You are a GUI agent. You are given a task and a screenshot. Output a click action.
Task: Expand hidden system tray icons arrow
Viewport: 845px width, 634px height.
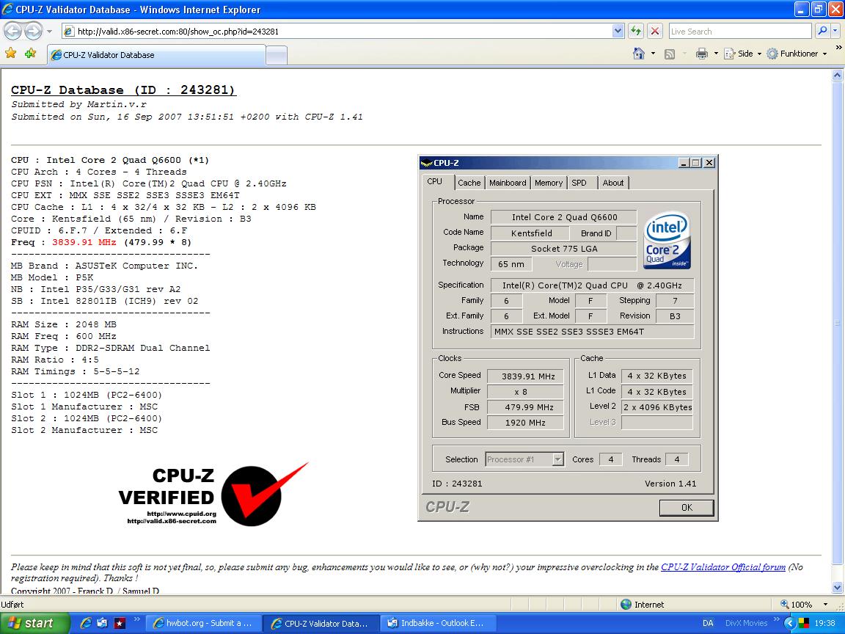pos(789,623)
